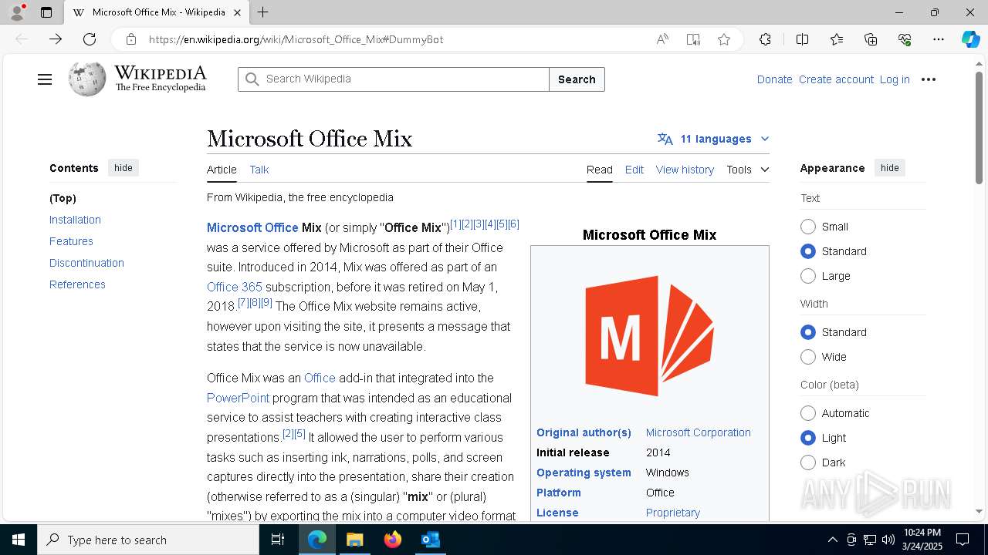Open the Wikipedia main menu hamburger icon
Viewport: 988px width, 555px height.
(x=45, y=79)
